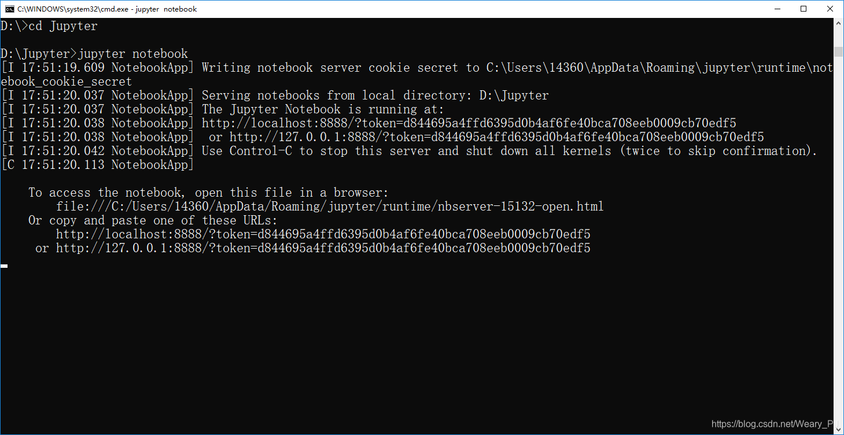The image size is (844, 435).
Task: Click the cmd.exe icon in title bar
Action: (x=9, y=9)
